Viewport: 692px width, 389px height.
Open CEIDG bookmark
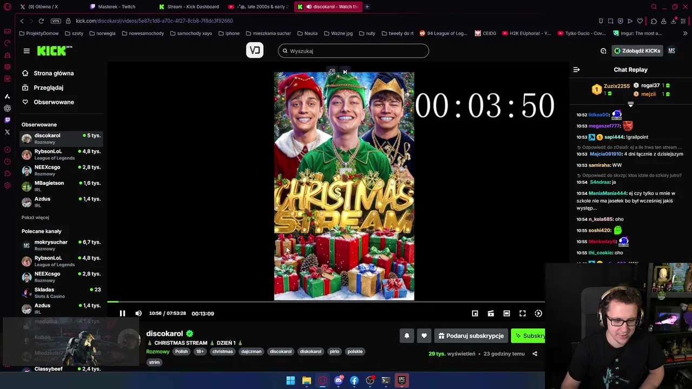click(x=485, y=33)
